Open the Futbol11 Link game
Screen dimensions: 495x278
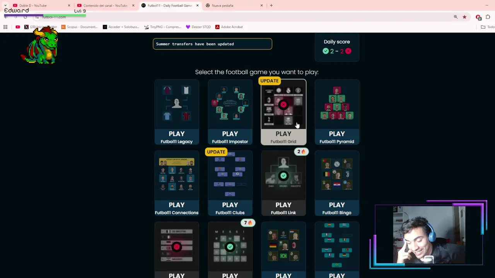pos(283,183)
